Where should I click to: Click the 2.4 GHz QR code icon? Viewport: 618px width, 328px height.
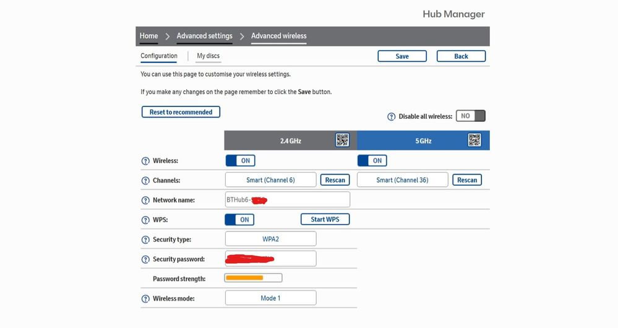click(342, 140)
